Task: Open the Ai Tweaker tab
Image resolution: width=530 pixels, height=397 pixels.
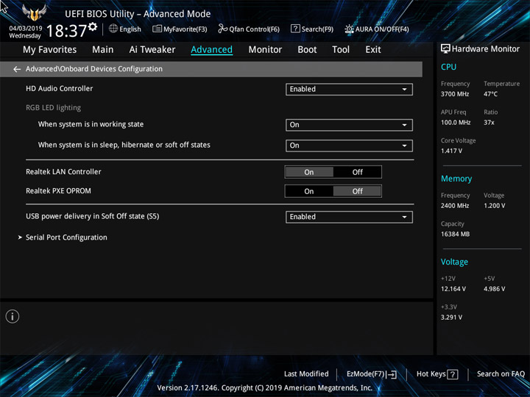Action: pyautogui.click(x=152, y=50)
